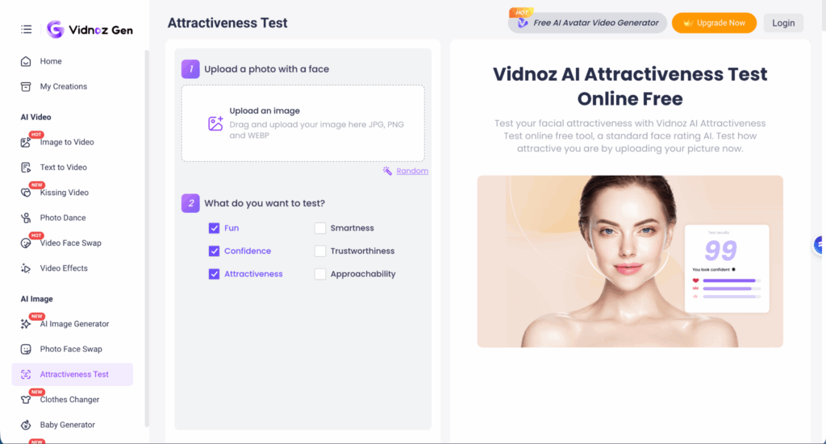Viewport: 826px width, 444px height.
Task: Click the Clothes Changer shirt icon
Action: [x=26, y=400]
